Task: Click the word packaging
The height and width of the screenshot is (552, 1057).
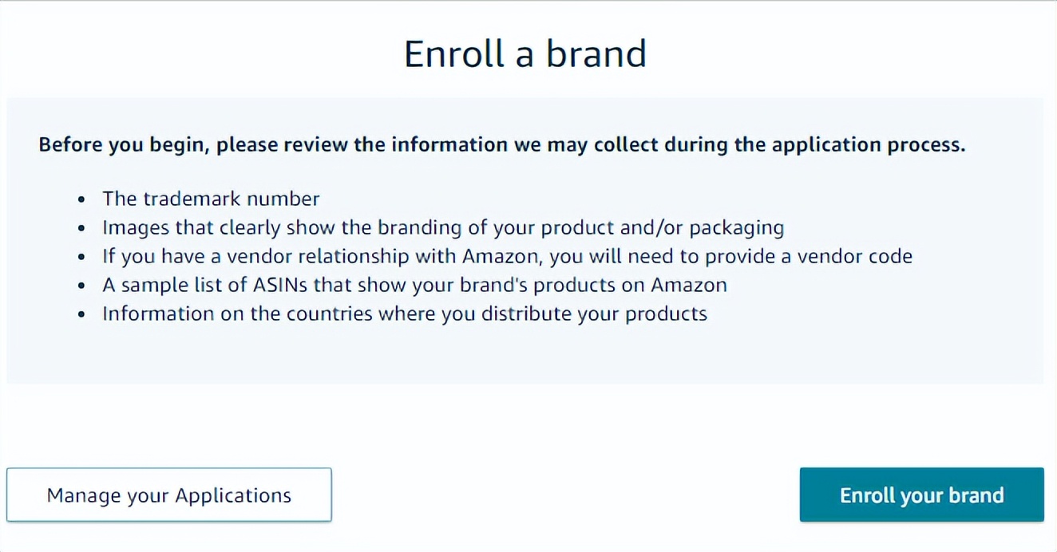Action: (736, 228)
